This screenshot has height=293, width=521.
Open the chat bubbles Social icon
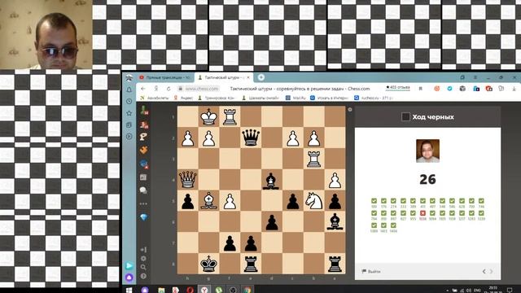pyautogui.click(x=143, y=190)
